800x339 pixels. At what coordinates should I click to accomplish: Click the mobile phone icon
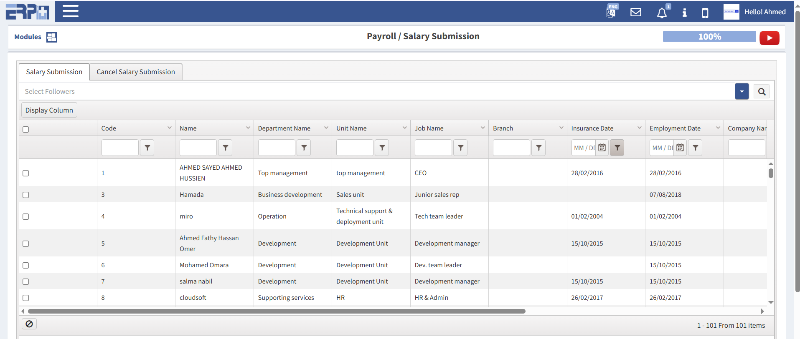pyautogui.click(x=705, y=13)
